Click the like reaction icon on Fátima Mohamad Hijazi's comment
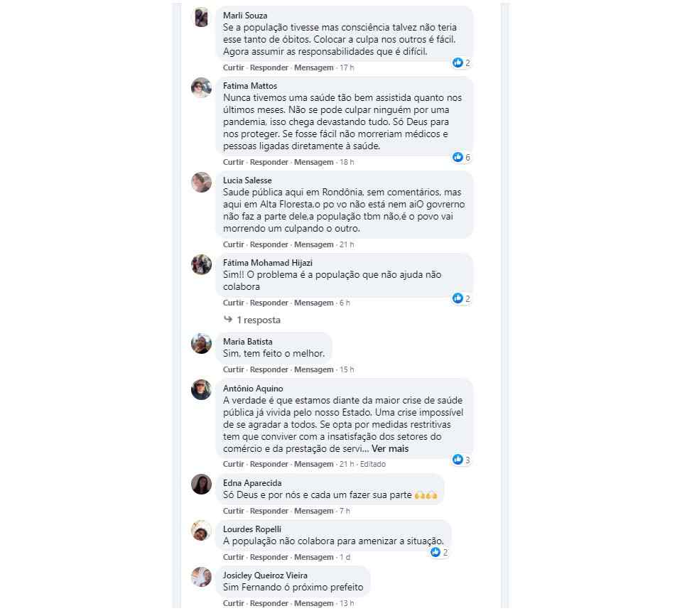682x611 pixels. coord(458,298)
